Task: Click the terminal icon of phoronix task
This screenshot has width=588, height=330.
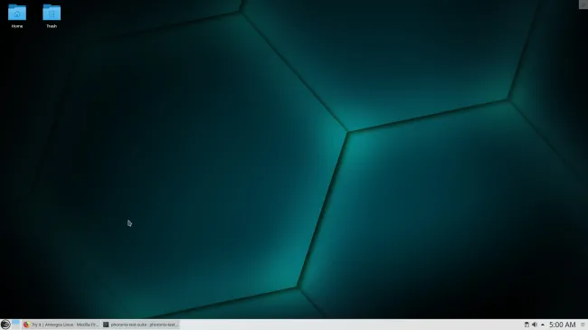Action: (106, 325)
